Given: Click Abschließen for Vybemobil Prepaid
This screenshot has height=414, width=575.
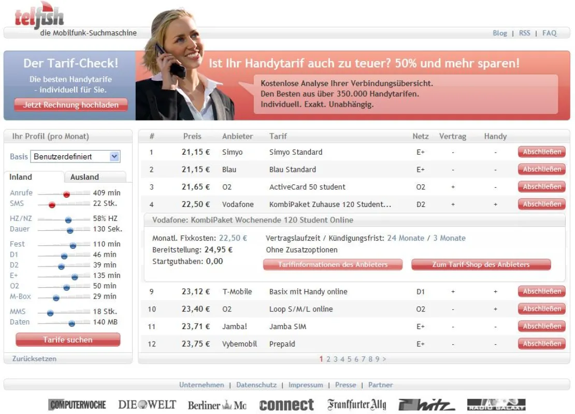Looking at the screenshot, I should (542, 344).
